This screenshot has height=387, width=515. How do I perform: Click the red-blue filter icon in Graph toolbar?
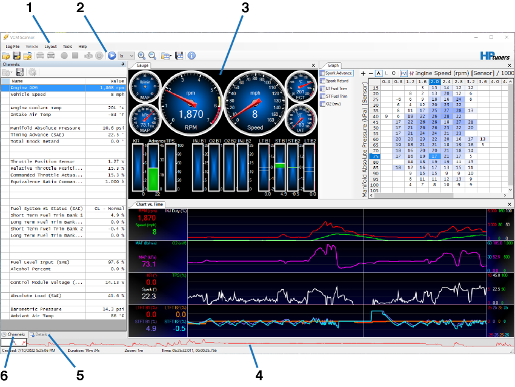click(x=411, y=73)
